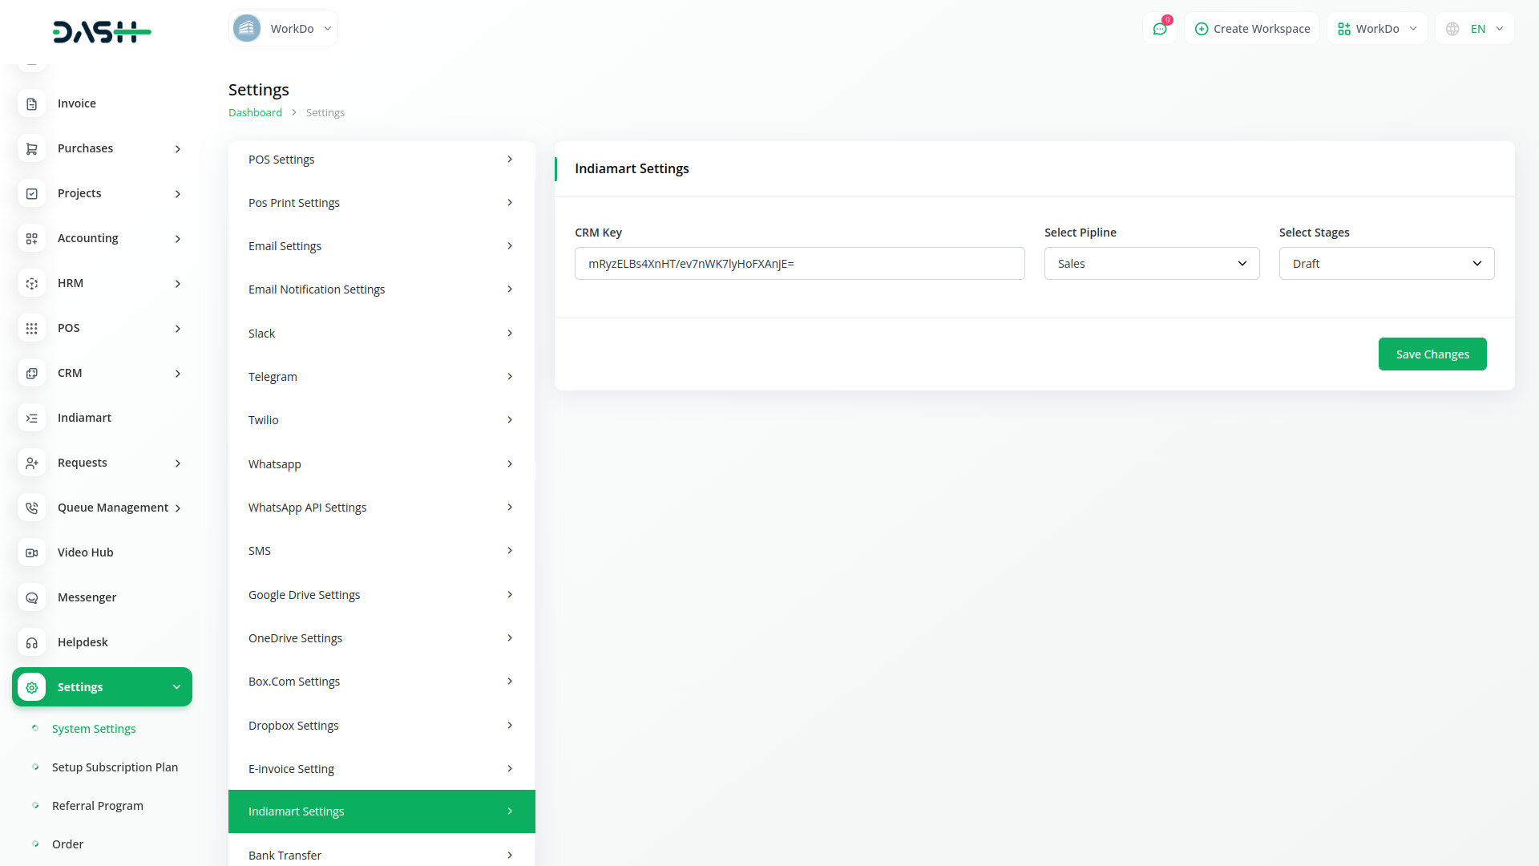Click the Messenger chat bubble icon
This screenshot has width=1539, height=866.
[x=32, y=597]
